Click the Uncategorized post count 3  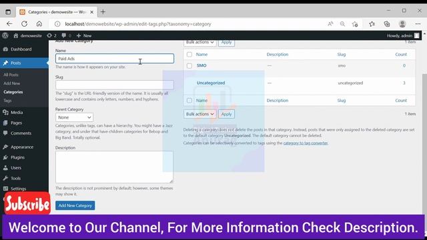point(404,83)
